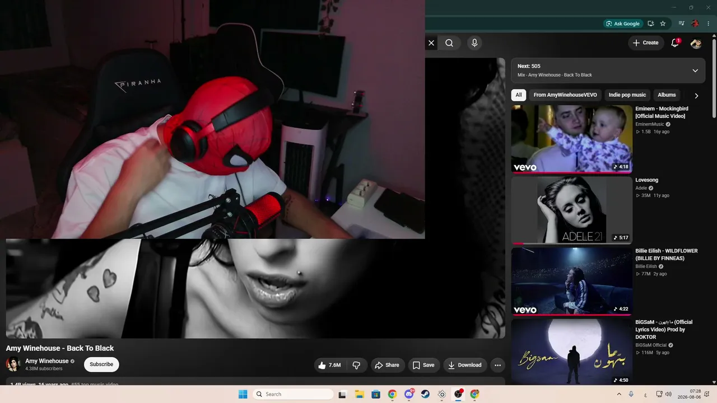Like the video (7.6M likes)
The width and height of the screenshot is (717, 403).
(329, 365)
